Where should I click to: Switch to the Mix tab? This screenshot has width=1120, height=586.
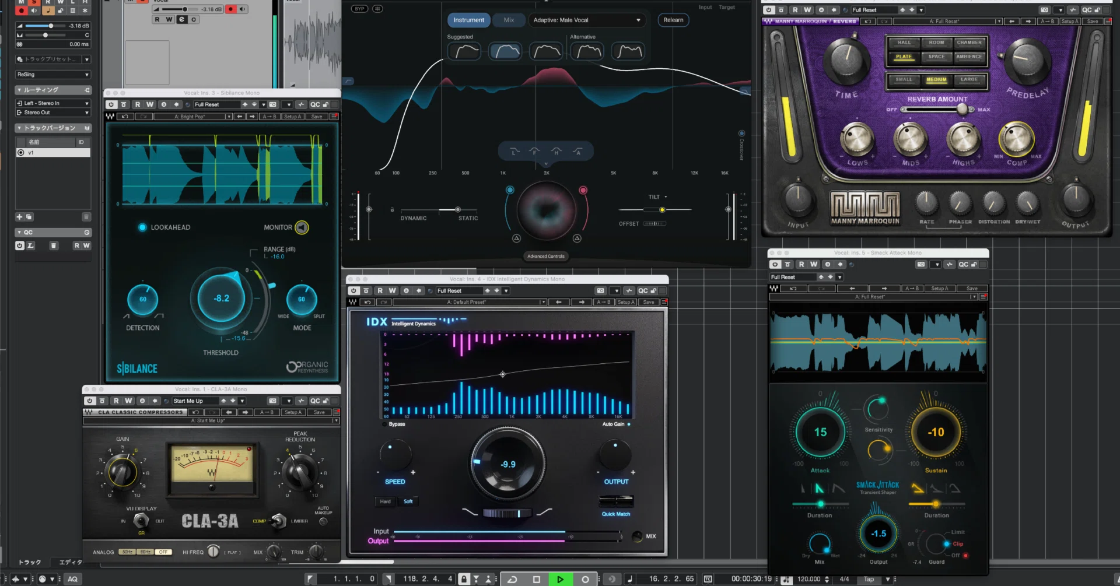[509, 20]
